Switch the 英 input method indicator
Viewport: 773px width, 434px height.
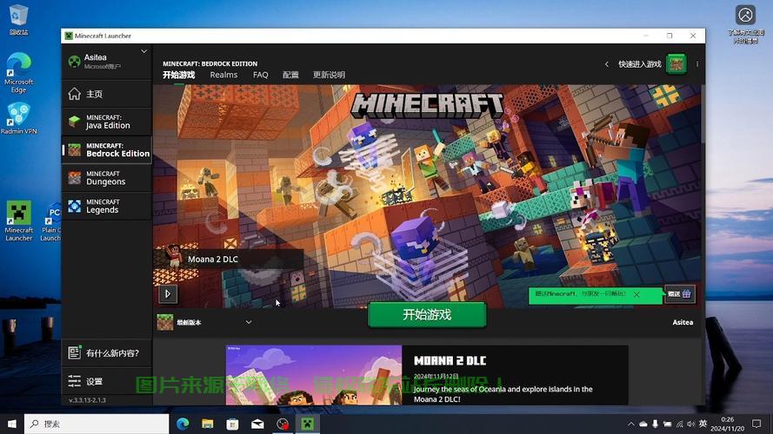tap(703, 424)
